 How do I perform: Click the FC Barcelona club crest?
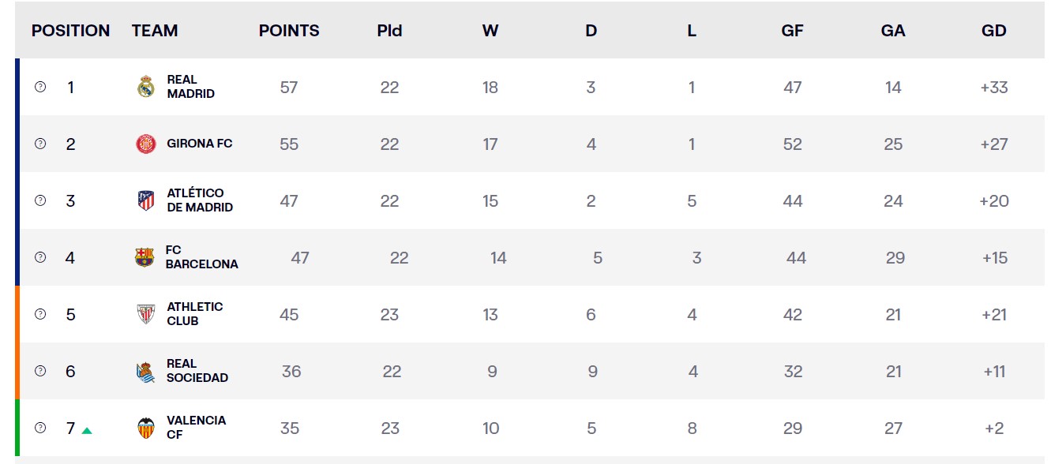tap(145, 257)
